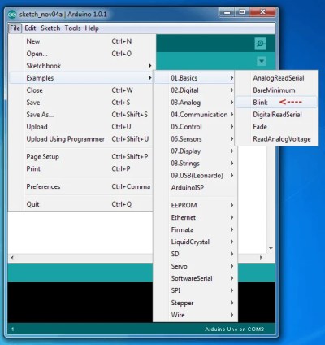Choose Quit from the File menu
The image size is (325, 345).
tap(81, 204)
